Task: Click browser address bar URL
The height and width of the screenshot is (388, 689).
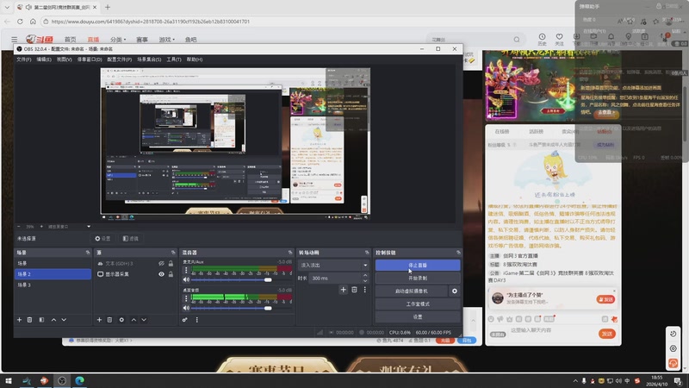Action: 150,21
